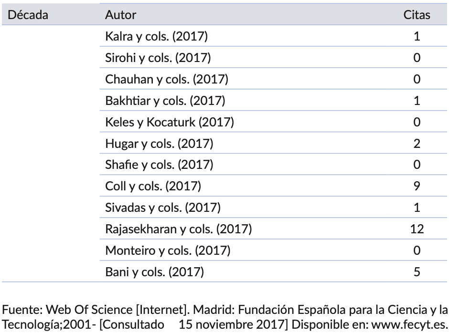Click the citation count 12 for Rajasekharan
Screen dimensions: 449x333
tap(417, 229)
